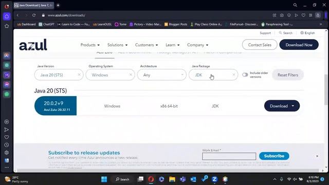Click the address bar URL

pos(66,15)
